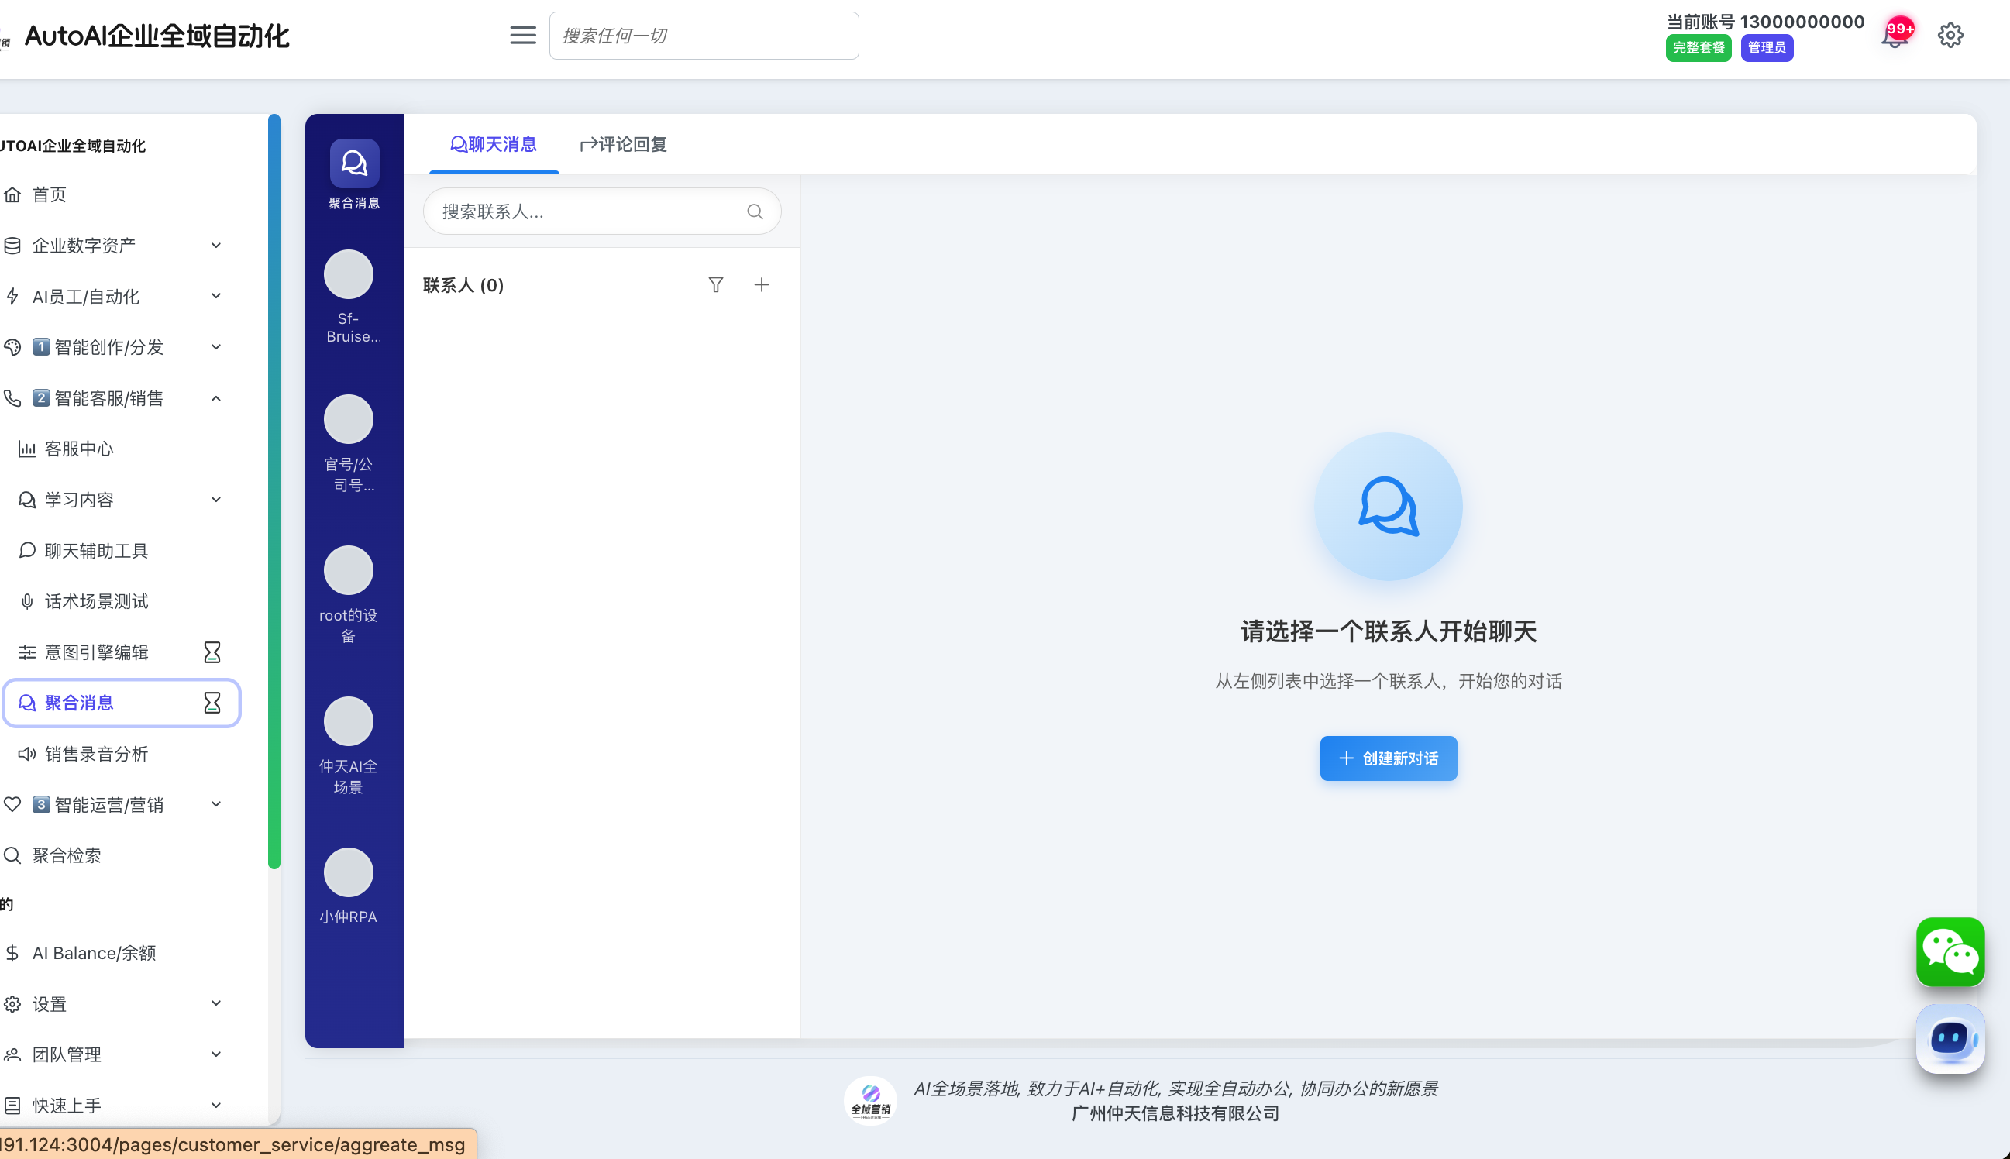Select the 小仲RPA account avatar
The image size is (2010, 1159).
coord(348,872)
